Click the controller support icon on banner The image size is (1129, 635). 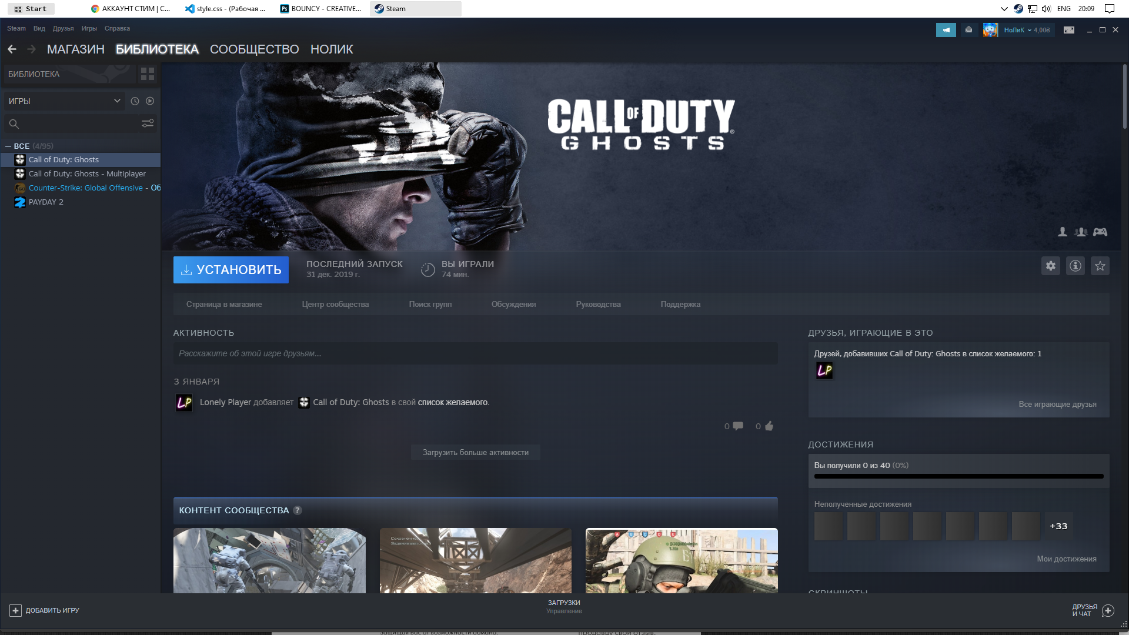point(1100,232)
